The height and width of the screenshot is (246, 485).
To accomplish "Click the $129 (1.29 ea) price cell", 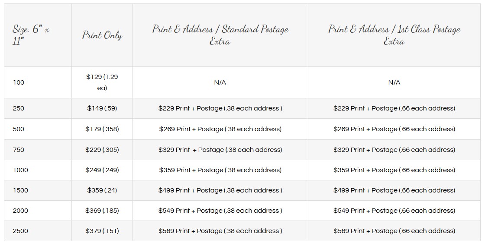I will 102,82.
